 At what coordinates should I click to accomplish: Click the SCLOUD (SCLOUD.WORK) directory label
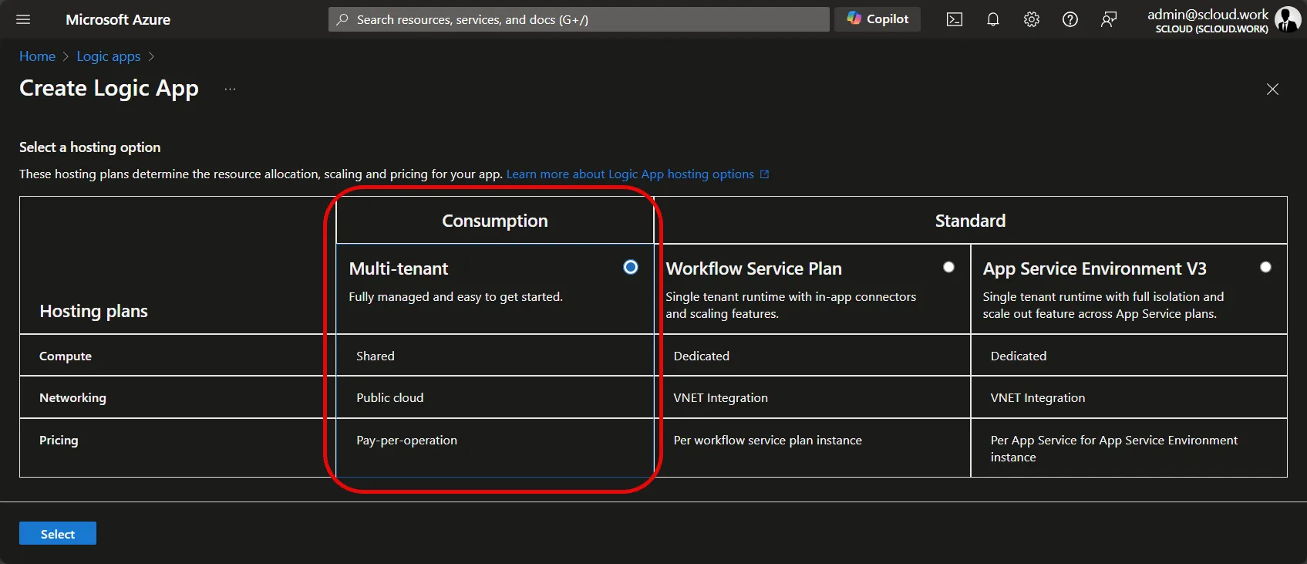(x=1211, y=29)
